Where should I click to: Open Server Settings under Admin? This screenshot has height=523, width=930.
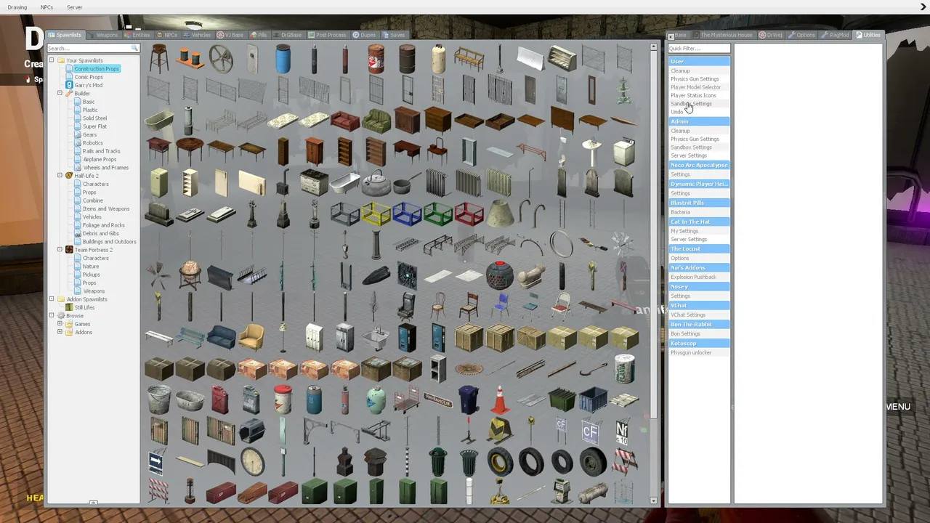(689, 155)
